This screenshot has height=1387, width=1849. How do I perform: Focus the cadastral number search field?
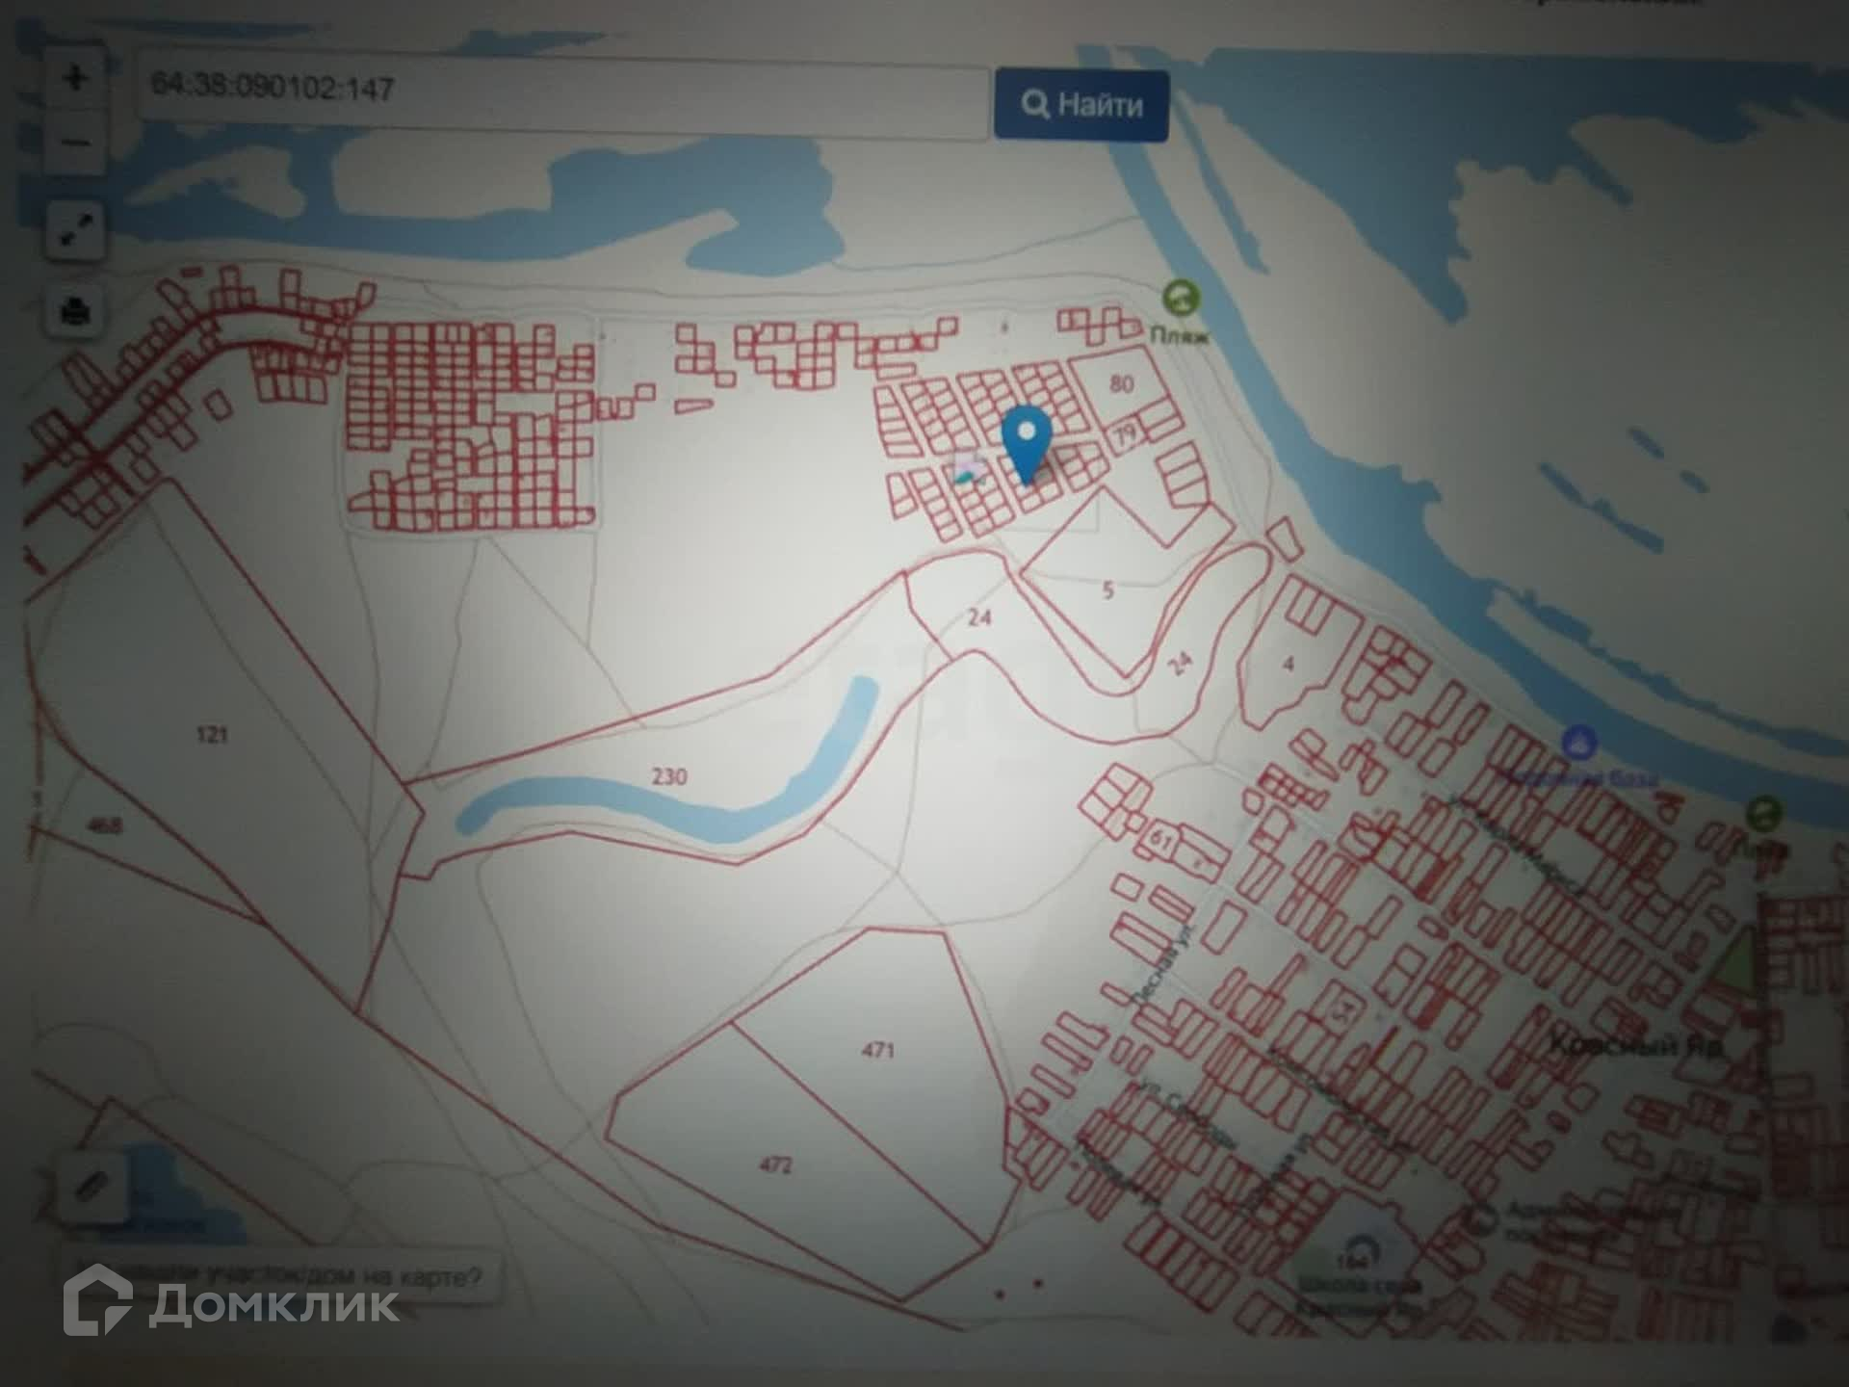pos(562,92)
